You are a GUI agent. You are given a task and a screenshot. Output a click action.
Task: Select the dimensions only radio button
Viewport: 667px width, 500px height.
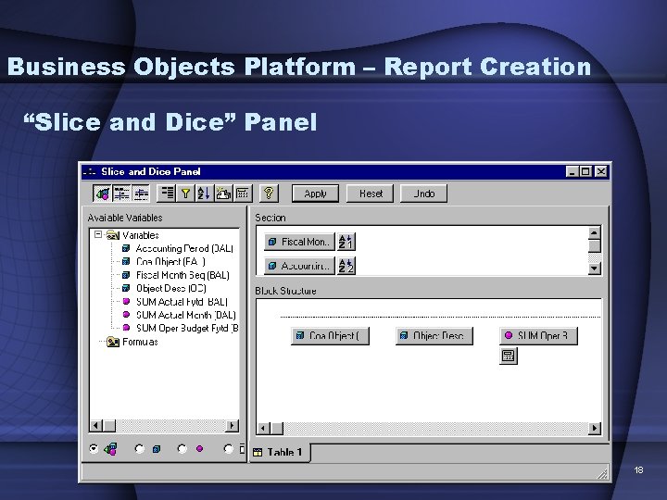tap(139, 448)
